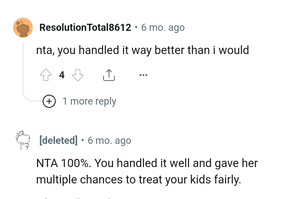Upvote ResolutionTotal8612's comment
The width and height of the screenshot is (295, 199).
[46, 75]
